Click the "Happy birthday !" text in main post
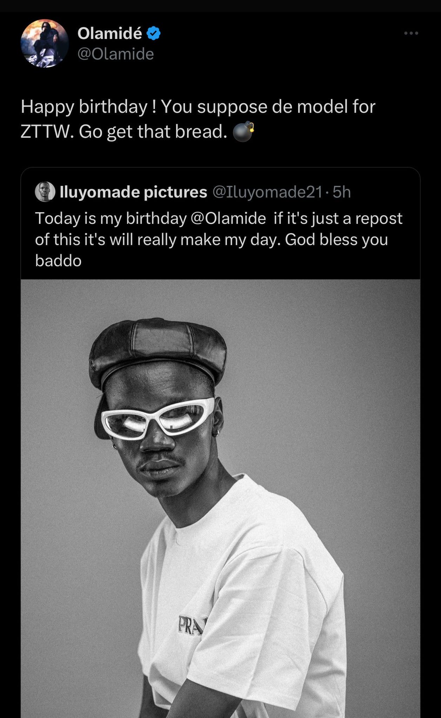The image size is (441, 718). 88,107
